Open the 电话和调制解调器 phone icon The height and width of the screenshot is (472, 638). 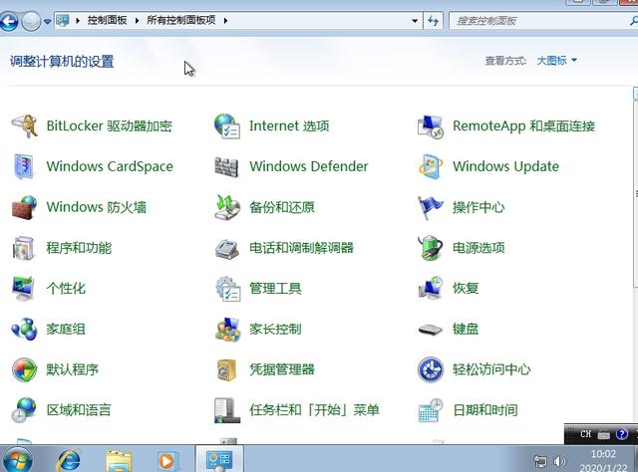click(226, 249)
